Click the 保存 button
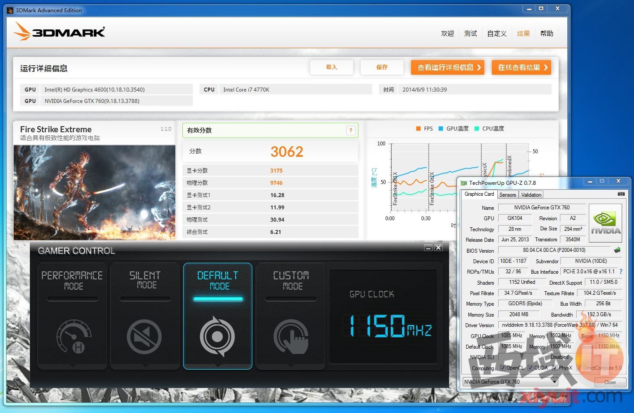Image resolution: width=634 pixels, height=413 pixels. [382, 67]
